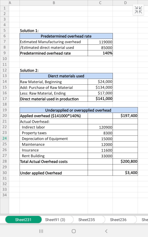Select the 'Solution 1:' cell
This screenshot has width=148, height=237.
pyautogui.click(x=54, y=30)
